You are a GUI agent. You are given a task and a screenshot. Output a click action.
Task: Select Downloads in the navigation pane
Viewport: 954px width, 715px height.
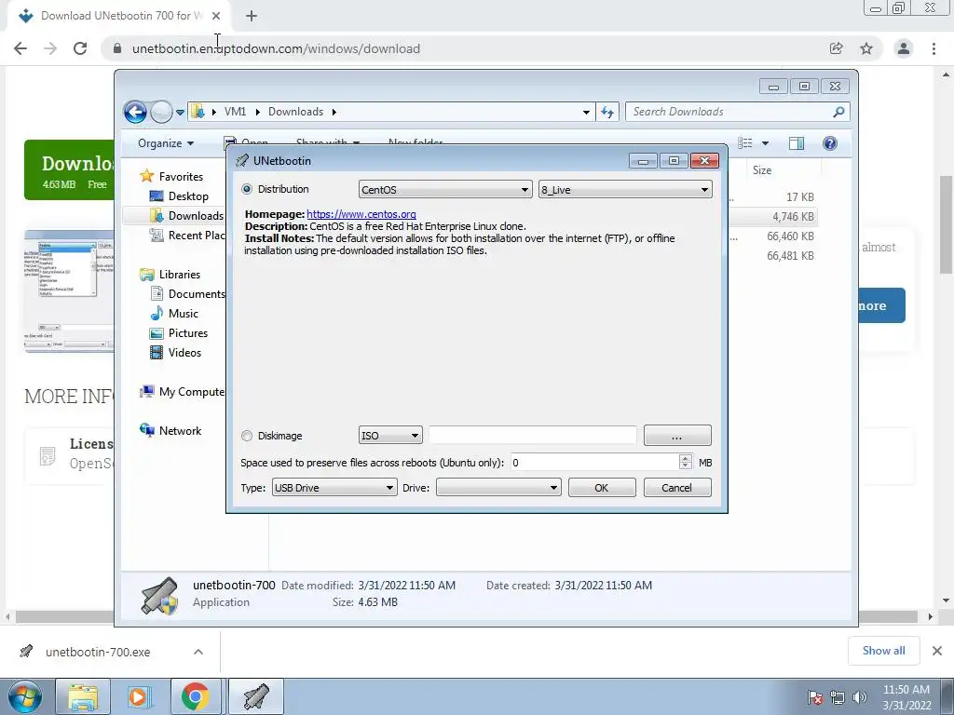pyautogui.click(x=196, y=215)
